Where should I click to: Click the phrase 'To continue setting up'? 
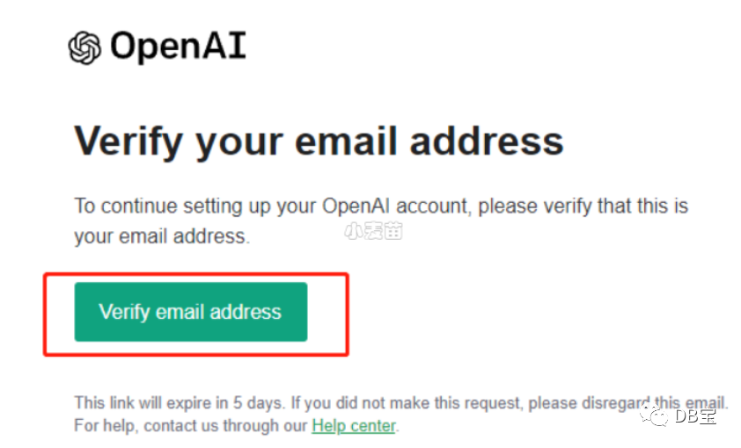[172, 206]
